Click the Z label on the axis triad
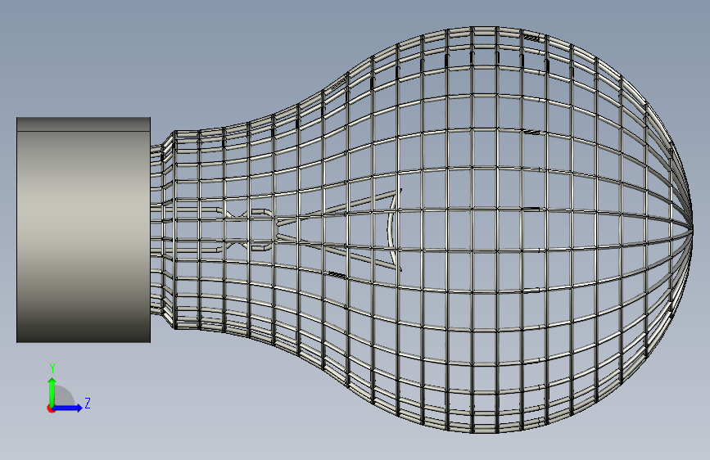710x460 pixels. (88, 403)
